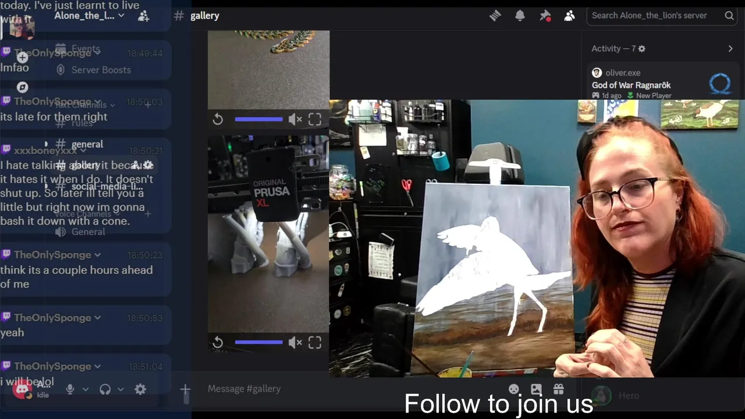
Task: Click the invite people icon beside server name
Action: tap(143, 16)
